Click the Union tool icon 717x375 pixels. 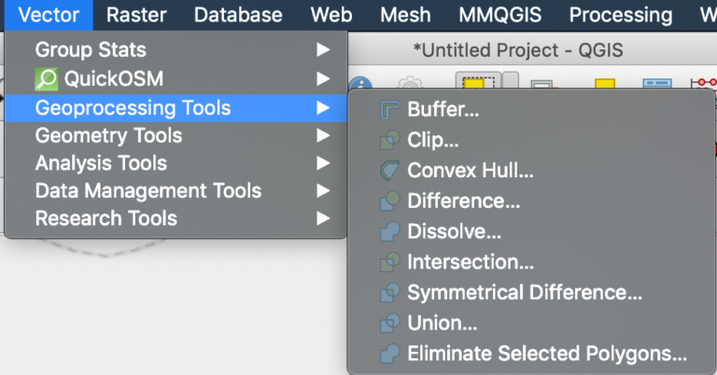tap(390, 324)
